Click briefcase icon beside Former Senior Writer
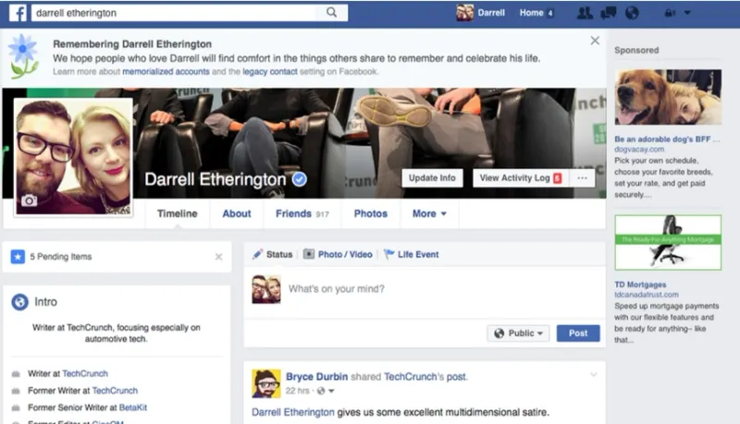This screenshot has width=740, height=424. coord(16,408)
